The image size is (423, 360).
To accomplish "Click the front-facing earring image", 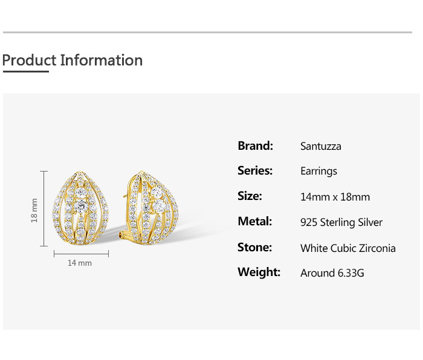I will point(80,208).
